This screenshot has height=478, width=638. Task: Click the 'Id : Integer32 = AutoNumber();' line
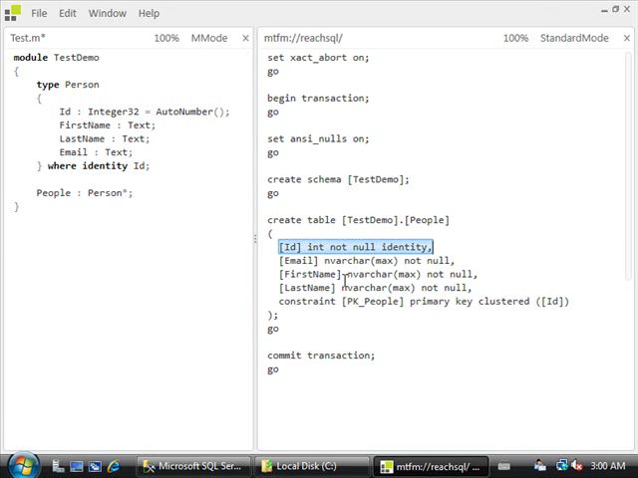[145, 112]
